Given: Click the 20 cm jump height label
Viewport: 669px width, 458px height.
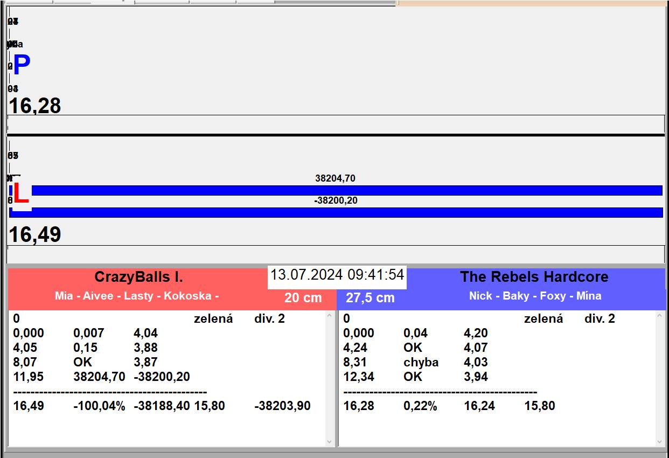Looking at the screenshot, I should coord(303,297).
